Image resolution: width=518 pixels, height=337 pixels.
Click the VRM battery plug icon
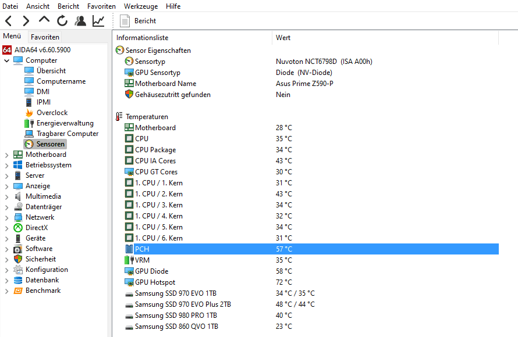pos(129,260)
